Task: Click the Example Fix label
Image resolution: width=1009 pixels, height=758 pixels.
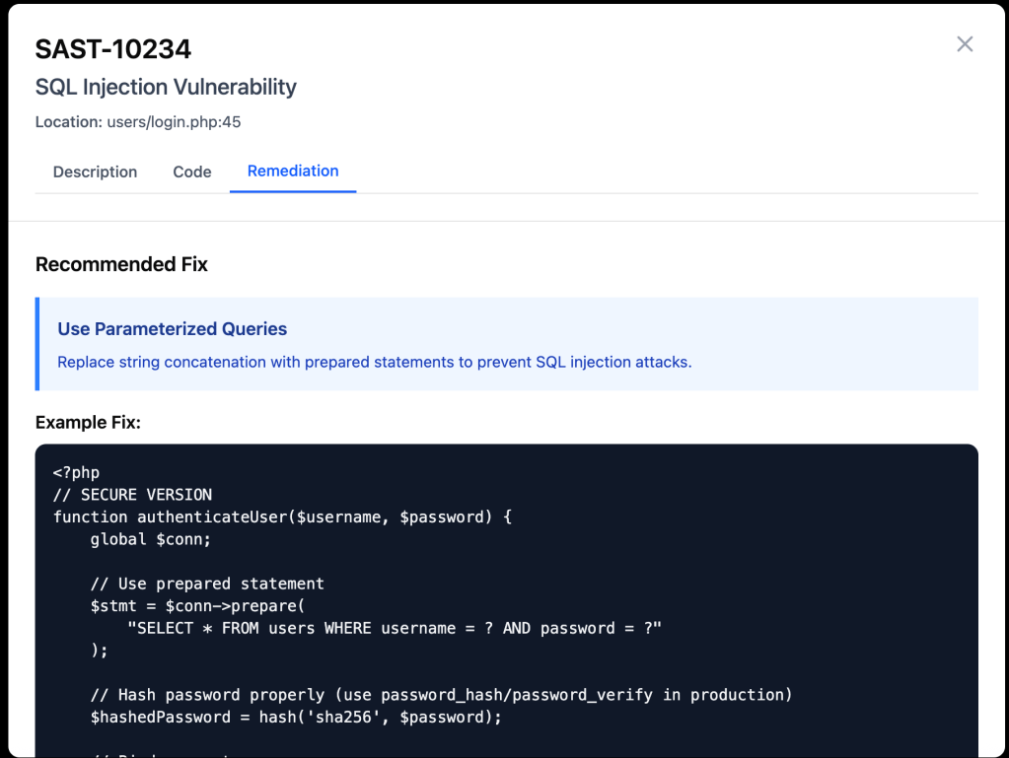Action: point(88,422)
